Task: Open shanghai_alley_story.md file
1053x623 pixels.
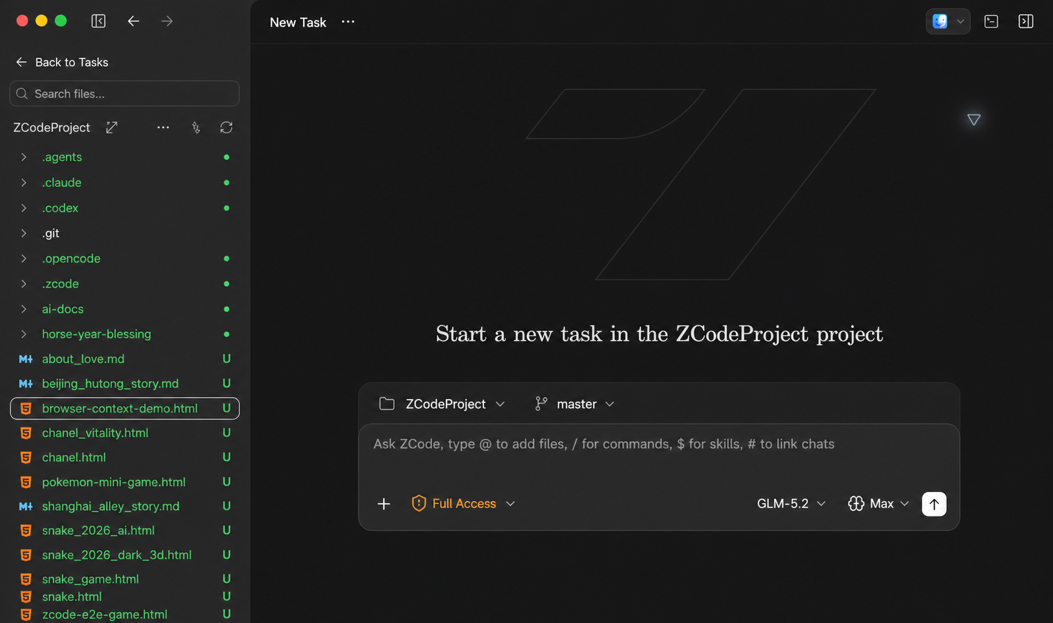Action: click(x=124, y=506)
